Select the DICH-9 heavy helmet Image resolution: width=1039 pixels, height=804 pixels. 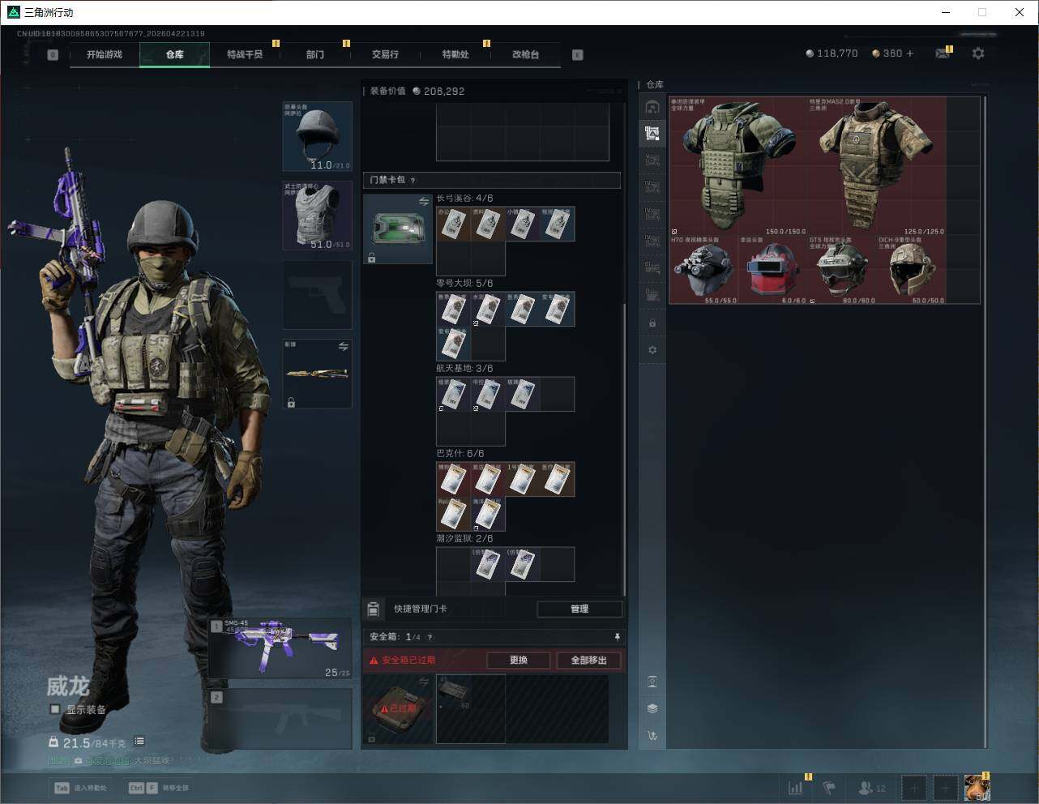pos(912,270)
